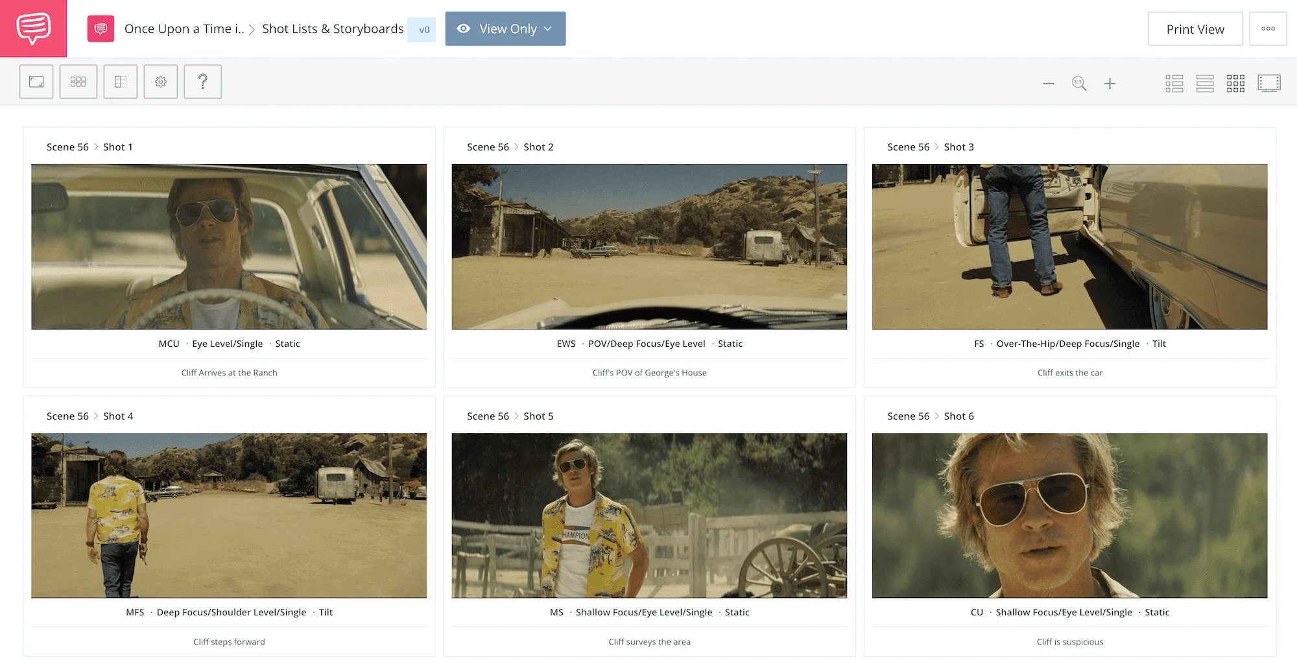Open Shot 5 thumbnail of Cliff surveying
The height and width of the screenshot is (664, 1297).
(649, 516)
